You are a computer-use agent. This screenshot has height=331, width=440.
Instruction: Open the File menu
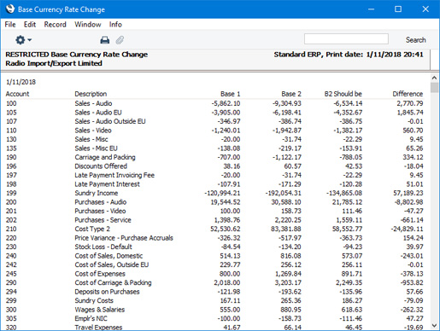(x=10, y=25)
